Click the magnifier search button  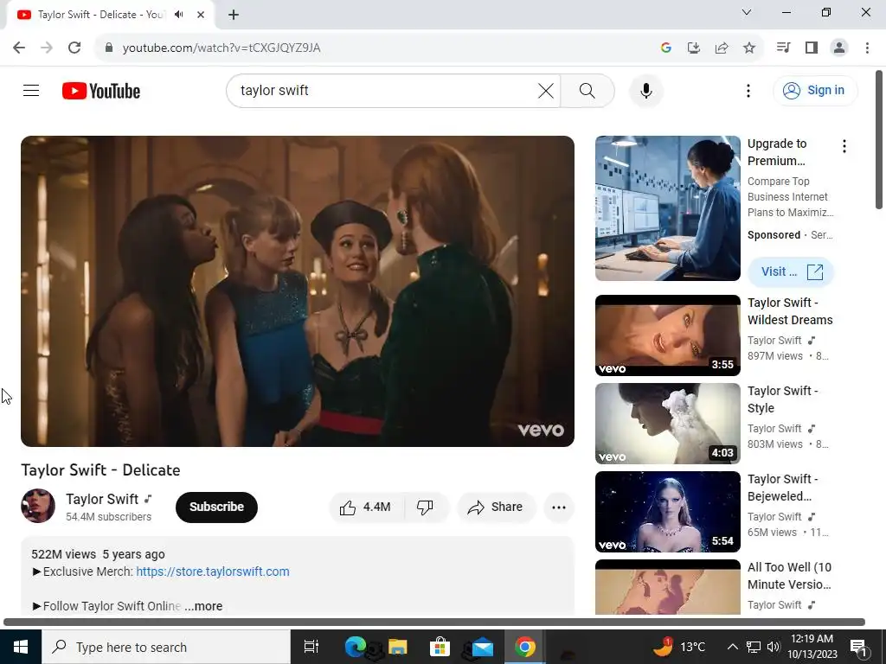[x=587, y=90]
